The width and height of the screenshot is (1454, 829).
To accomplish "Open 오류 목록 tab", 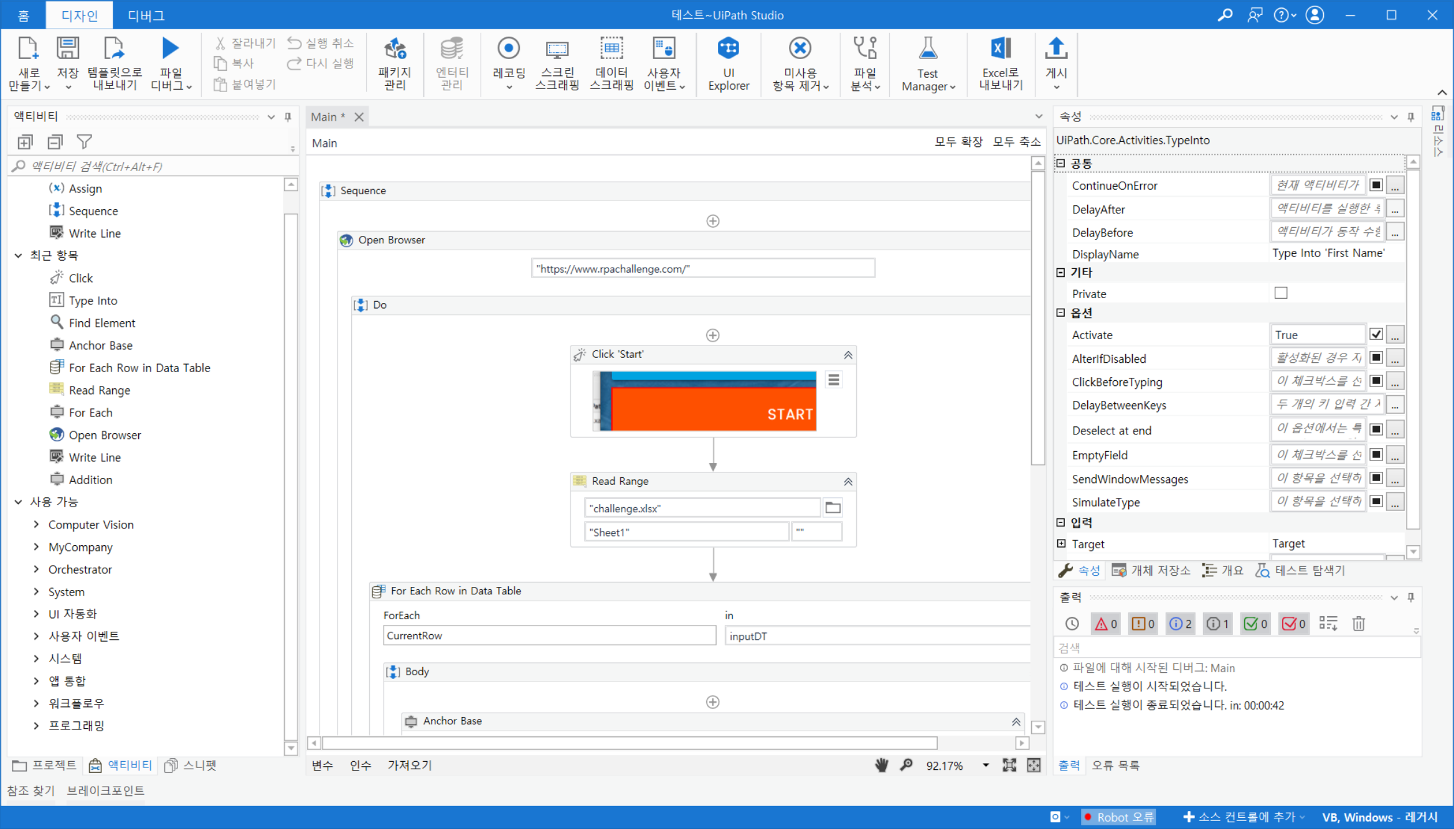I will point(1115,766).
